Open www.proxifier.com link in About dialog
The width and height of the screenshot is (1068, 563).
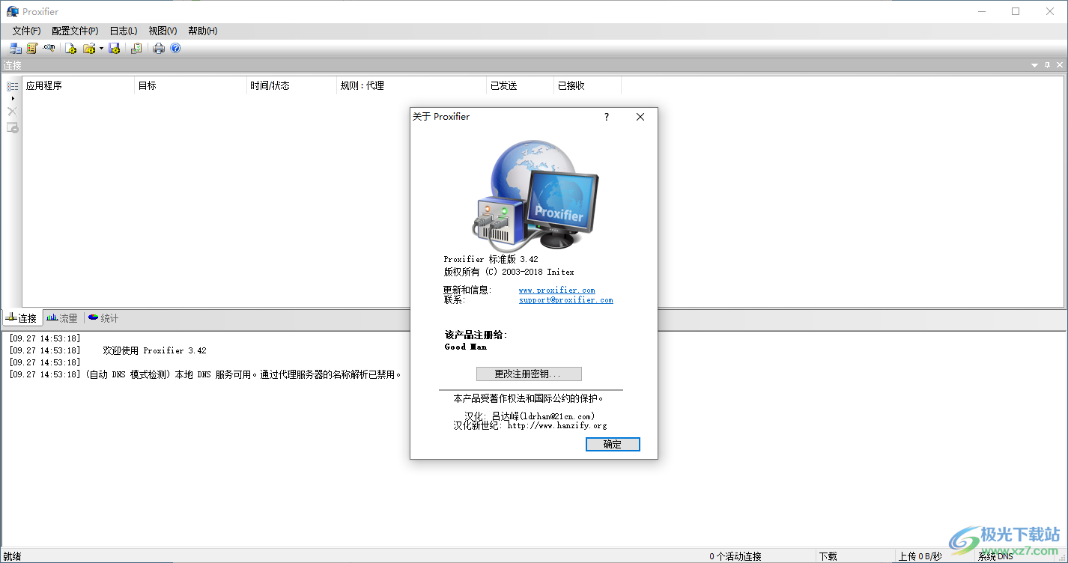(556, 290)
